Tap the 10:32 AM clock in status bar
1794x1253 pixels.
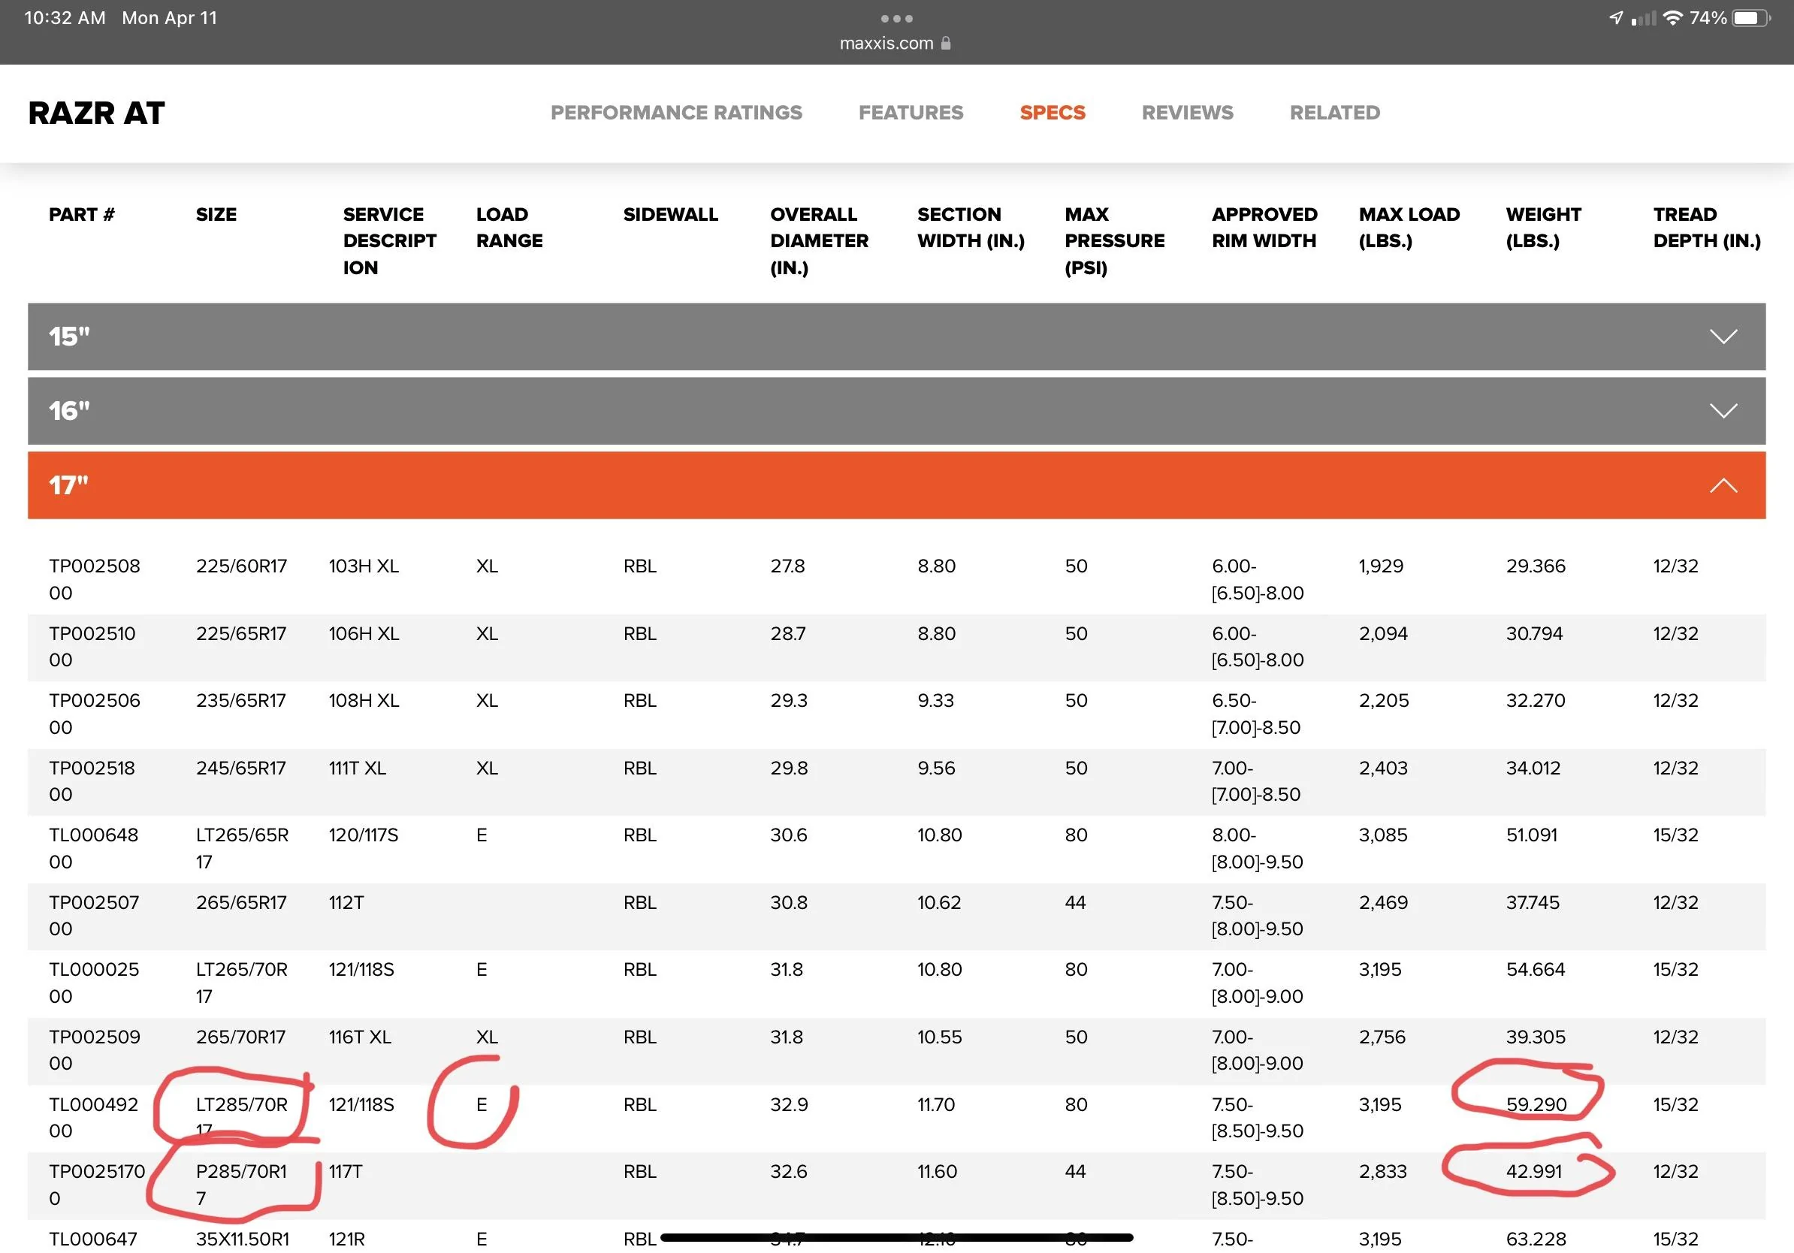point(65,18)
